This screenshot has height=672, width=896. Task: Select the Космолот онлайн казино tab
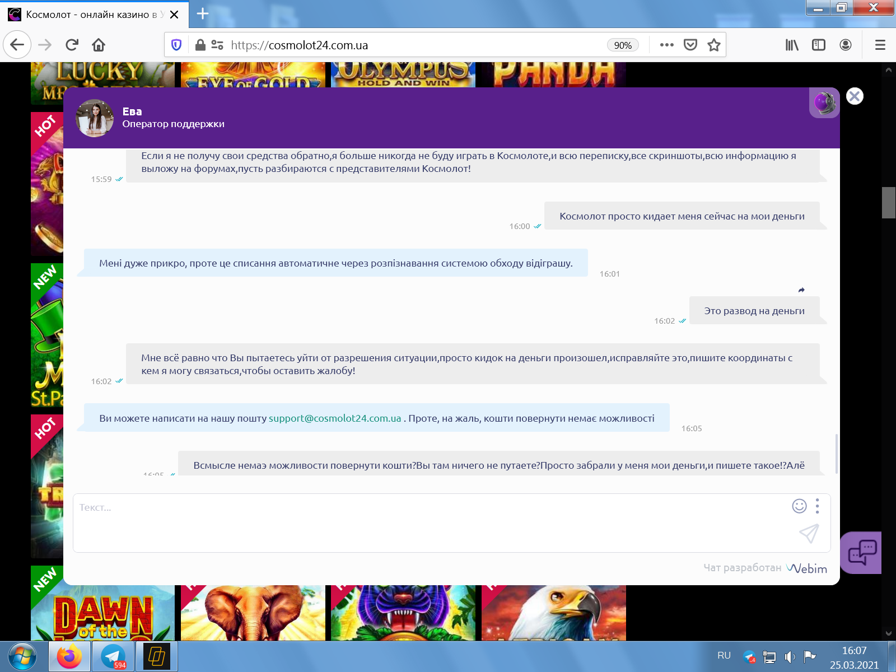click(x=94, y=15)
